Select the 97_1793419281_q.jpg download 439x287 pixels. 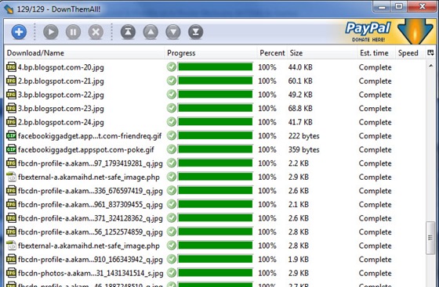pyautogui.click(x=215, y=163)
